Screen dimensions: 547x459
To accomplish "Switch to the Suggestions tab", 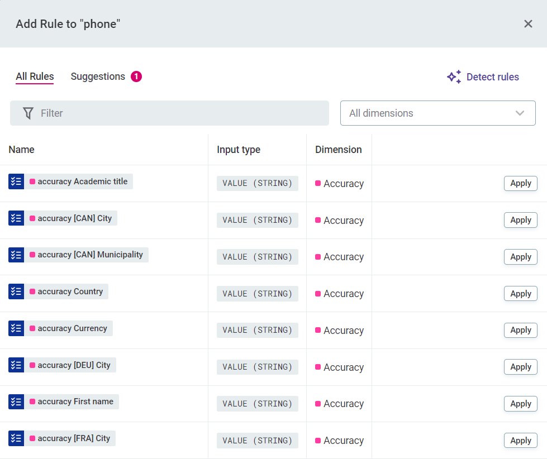I will [98, 76].
